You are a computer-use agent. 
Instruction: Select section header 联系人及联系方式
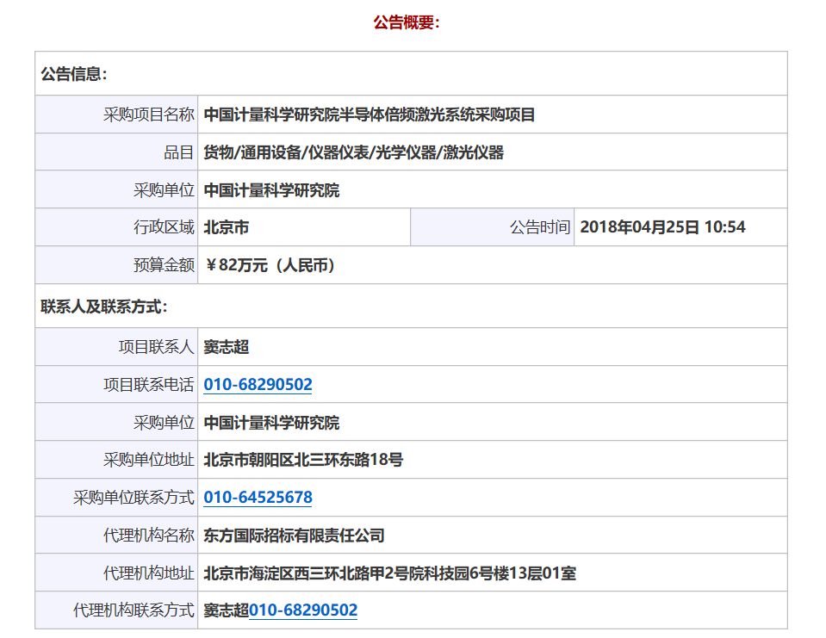[x=103, y=307]
